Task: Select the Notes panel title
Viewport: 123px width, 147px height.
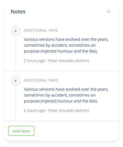Action: point(18,12)
